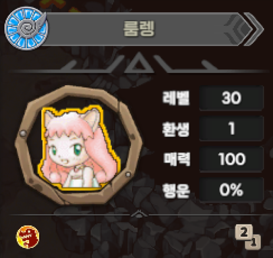Click the faded cube emblem on banner

tap(238, 29)
